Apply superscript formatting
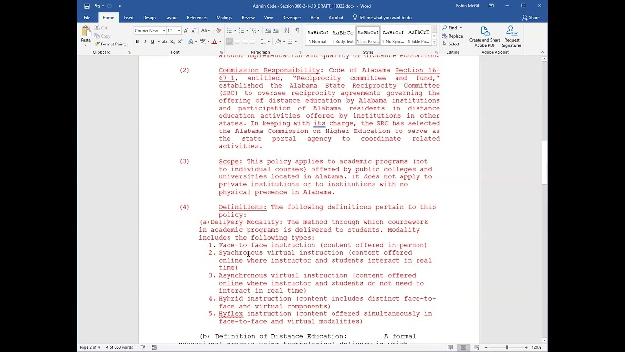This screenshot has height=352, width=625. coord(180,42)
